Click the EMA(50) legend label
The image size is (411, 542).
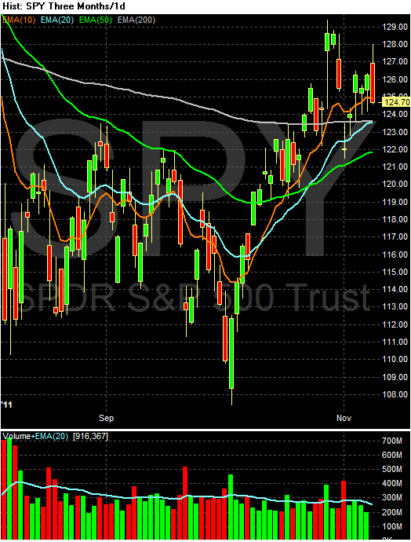tap(96, 20)
